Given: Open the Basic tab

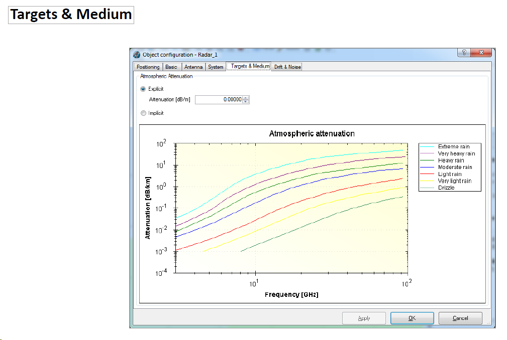Looking at the screenshot, I should tap(172, 66).
